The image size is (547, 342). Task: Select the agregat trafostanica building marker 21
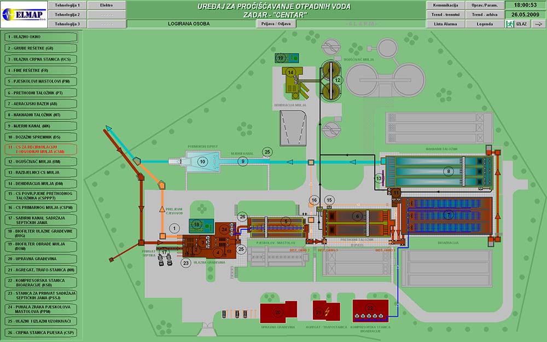[x=319, y=312]
